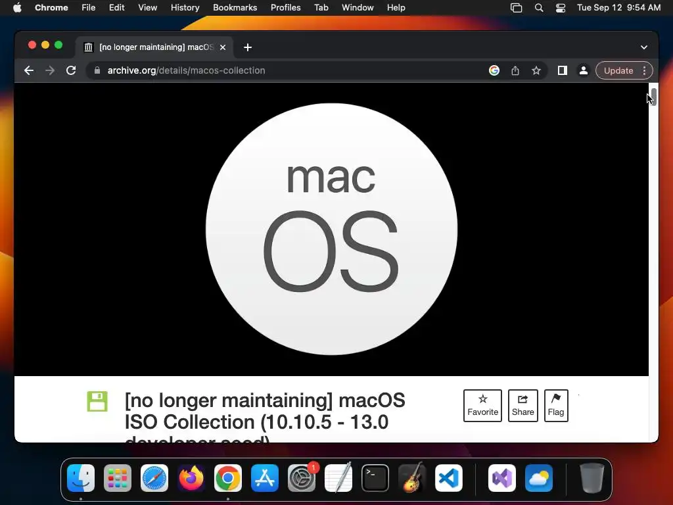The height and width of the screenshot is (505, 673).
Task: Open the Window menu
Action: pyautogui.click(x=358, y=8)
